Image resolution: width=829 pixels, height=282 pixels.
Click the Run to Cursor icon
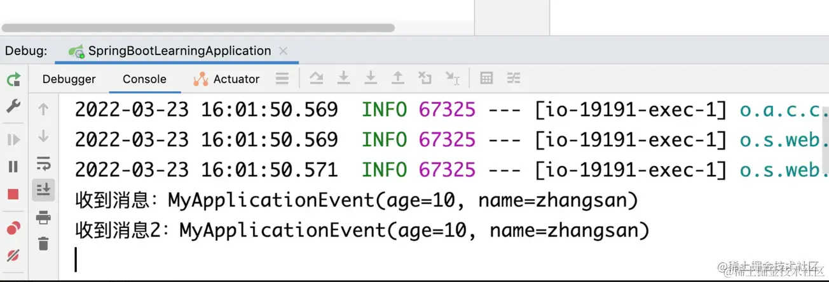click(452, 78)
